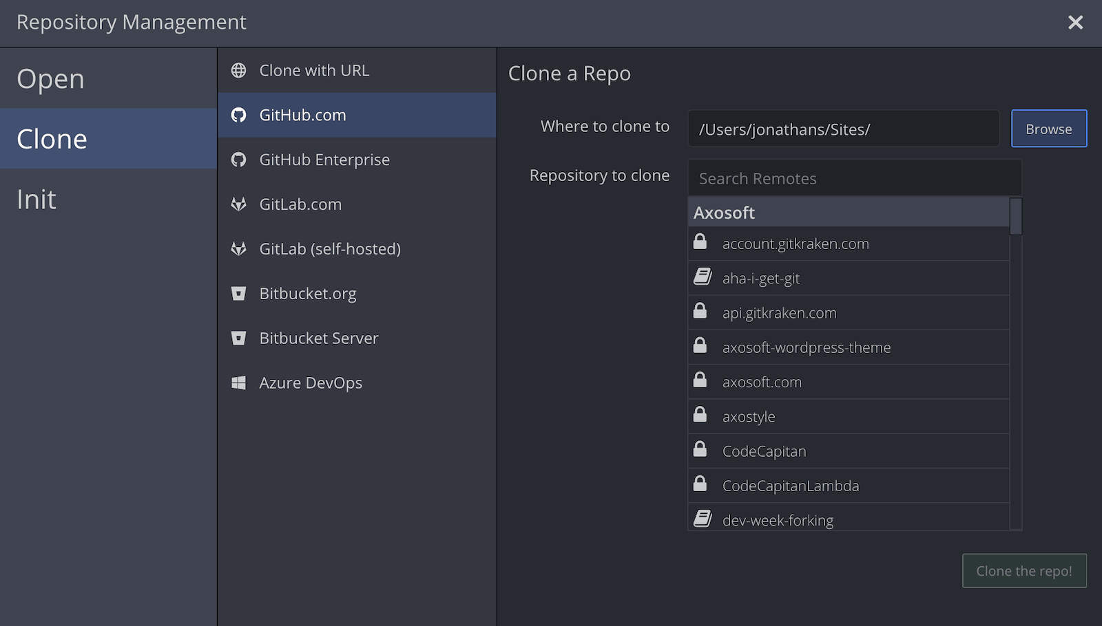Click the repository list scrollbar thumb
Viewport: 1102px width, 626px height.
(x=1015, y=217)
